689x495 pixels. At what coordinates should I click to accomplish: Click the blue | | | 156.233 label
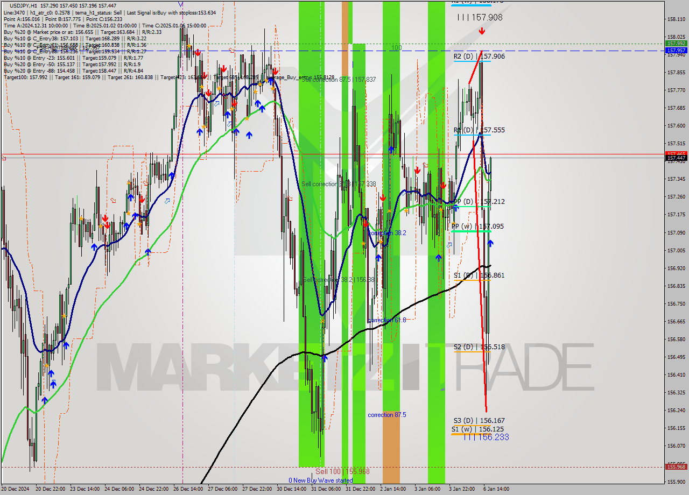click(486, 437)
